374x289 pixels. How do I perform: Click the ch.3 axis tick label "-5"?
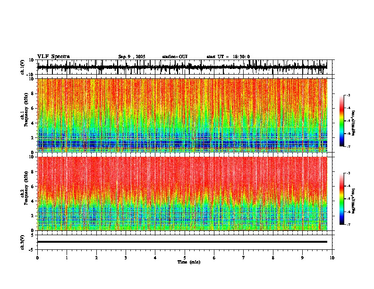point(32,250)
